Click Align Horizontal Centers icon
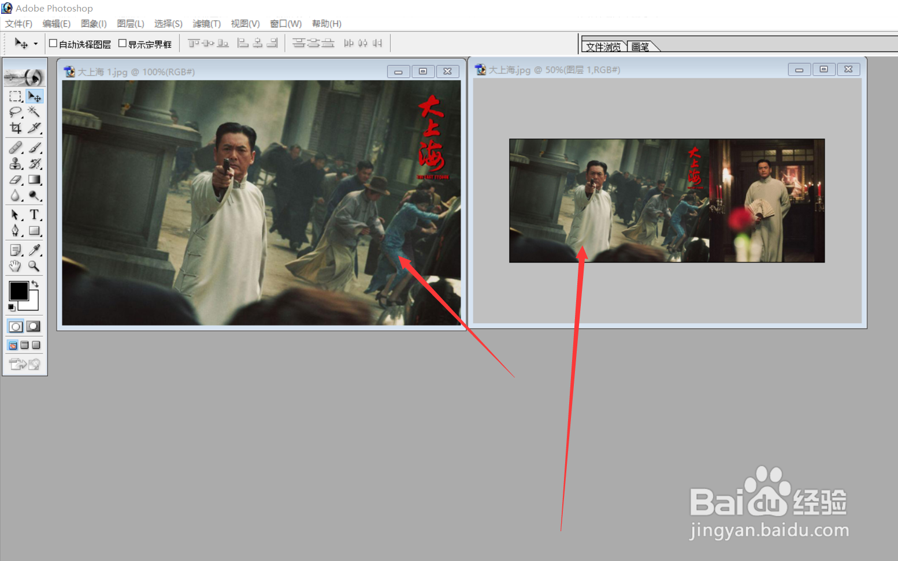898x561 pixels. (x=258, y=43)
